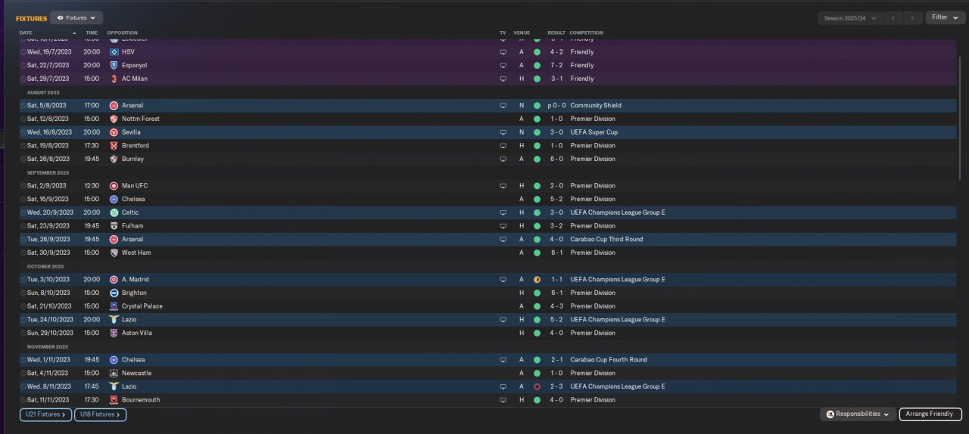Open the U21 Fixtures link
This screenshot has width=969, height=434.
click(45, 414)
